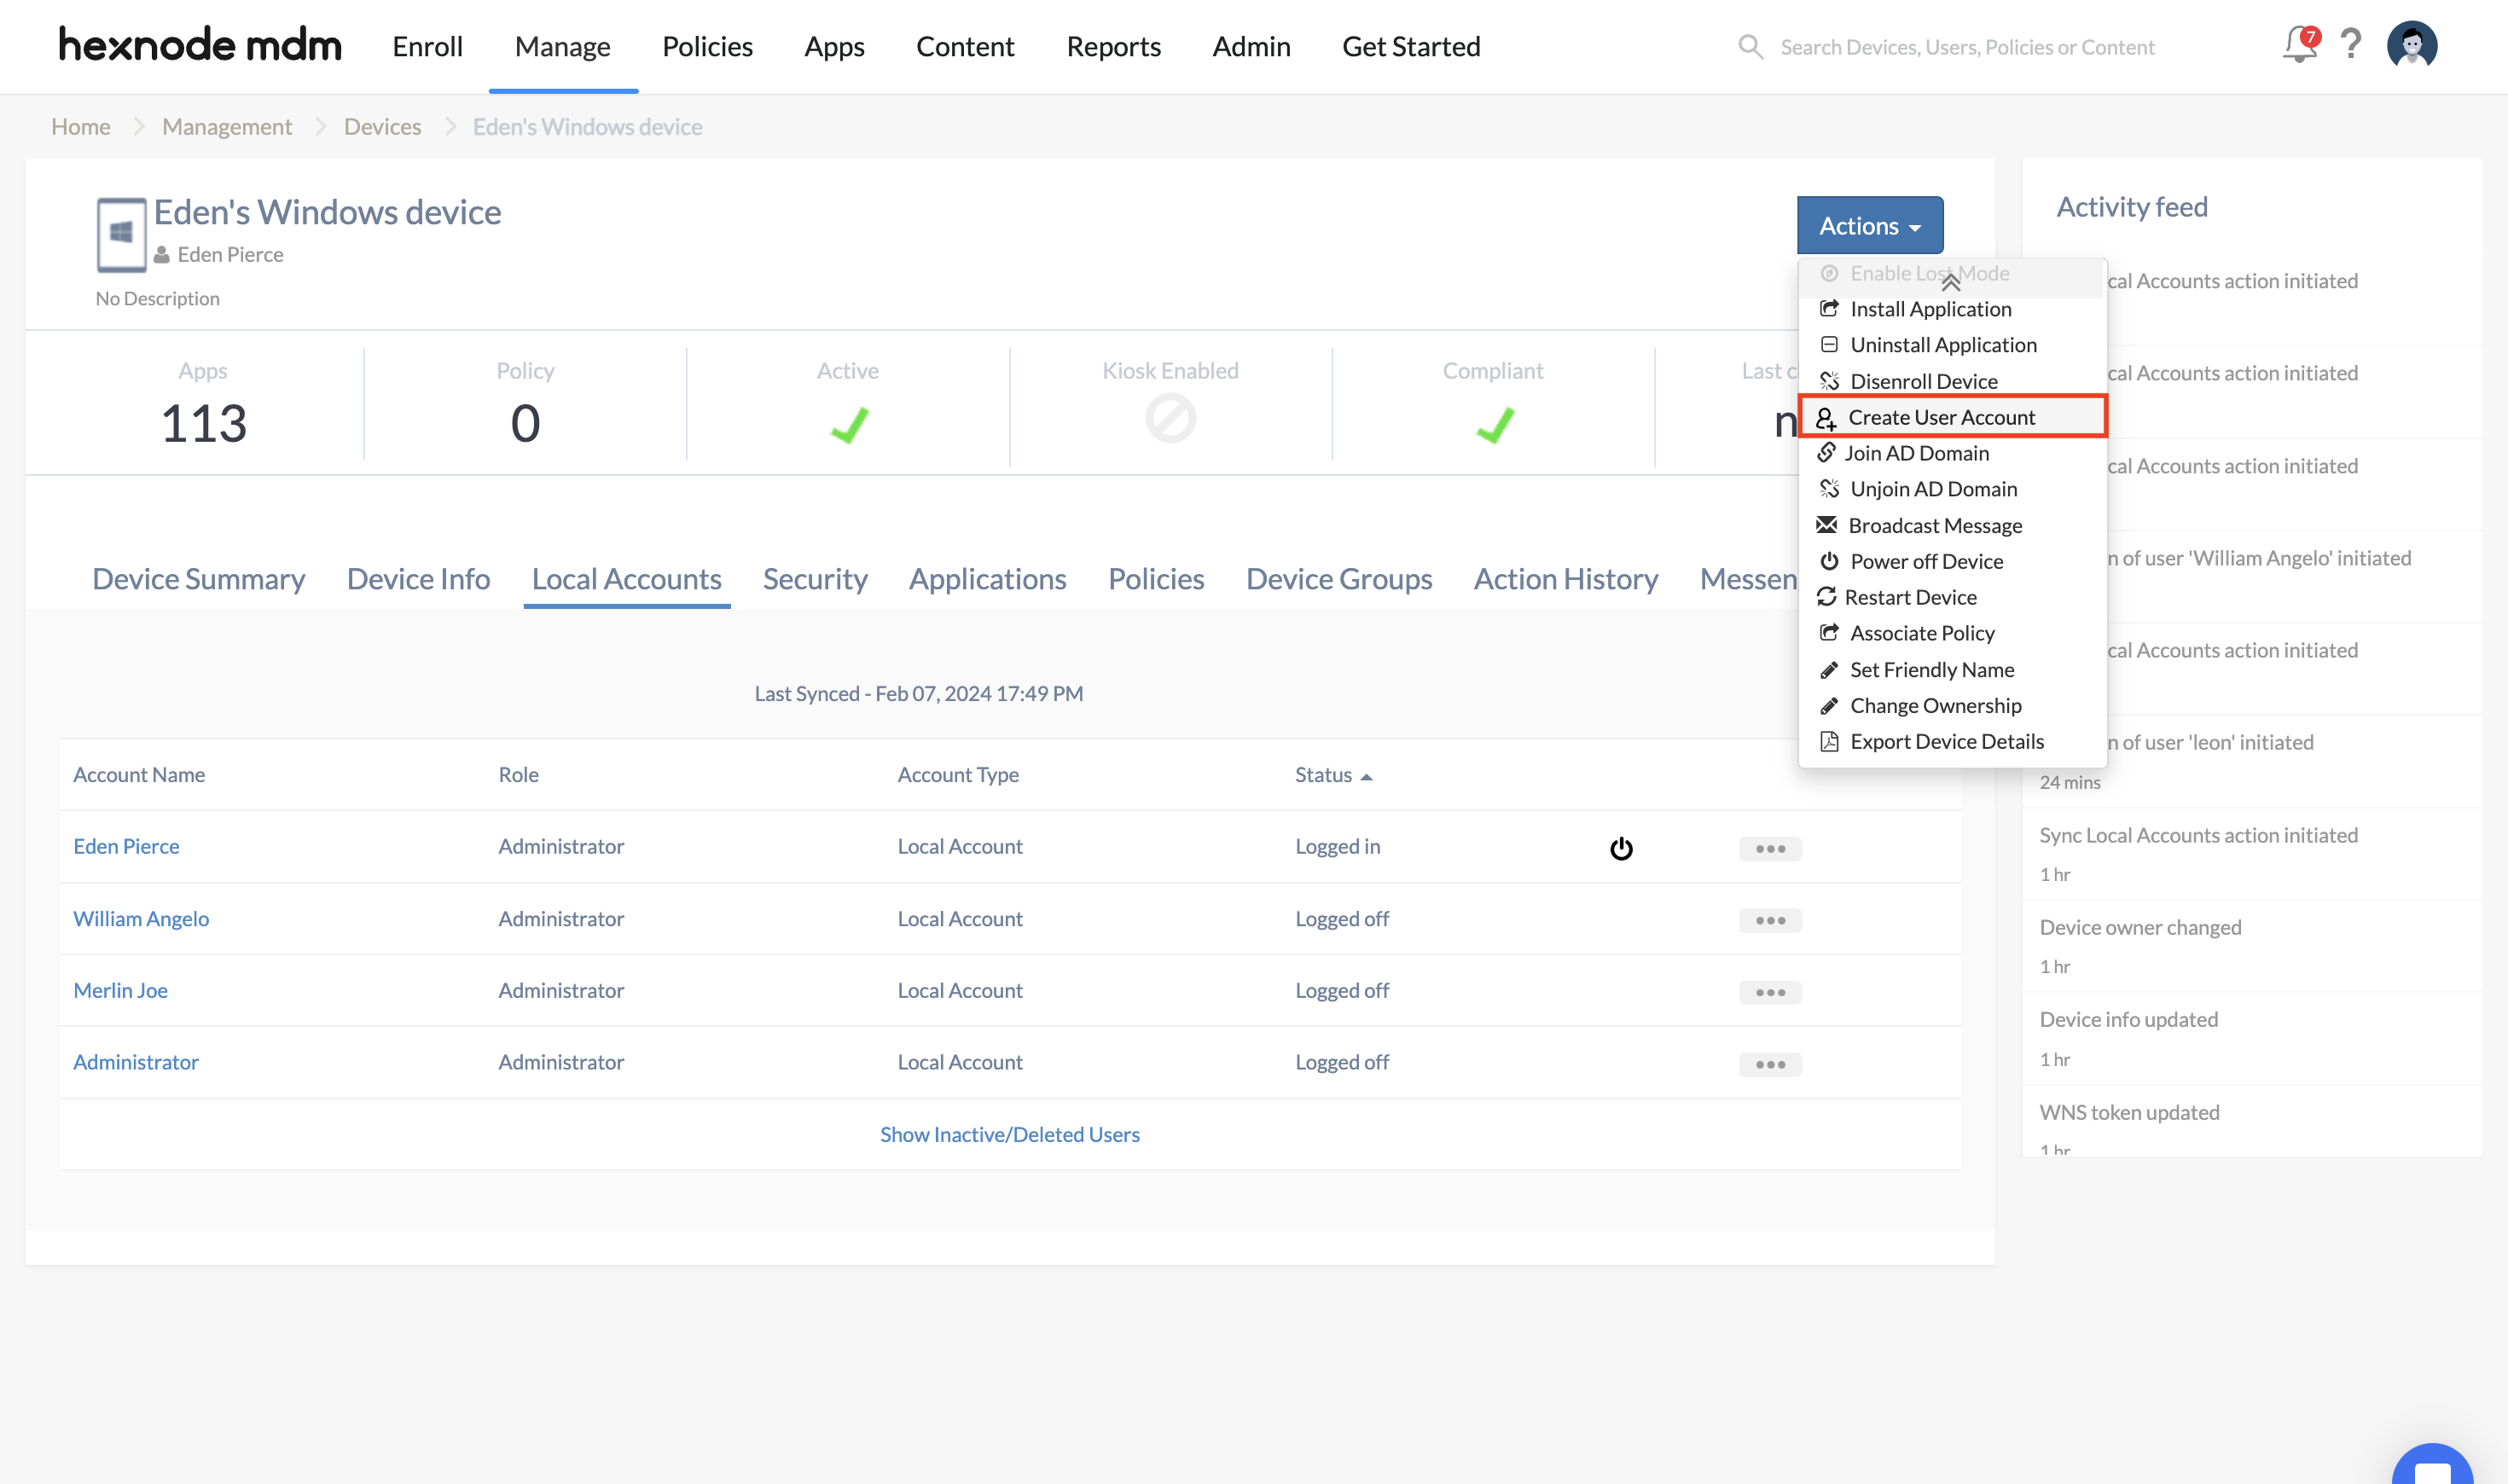Click the Account Name column header

[139, 775]
